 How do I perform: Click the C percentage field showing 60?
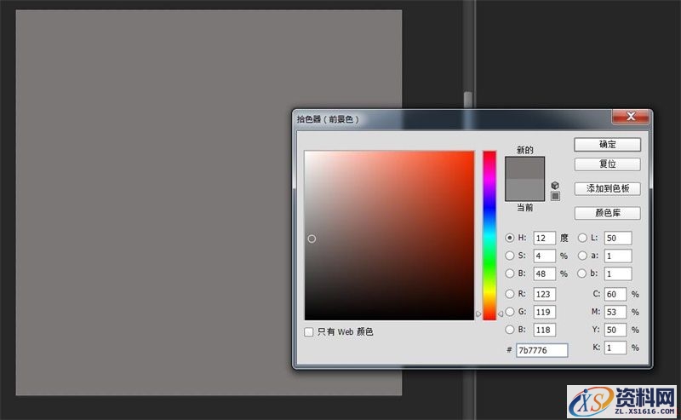tap(617, 294)
